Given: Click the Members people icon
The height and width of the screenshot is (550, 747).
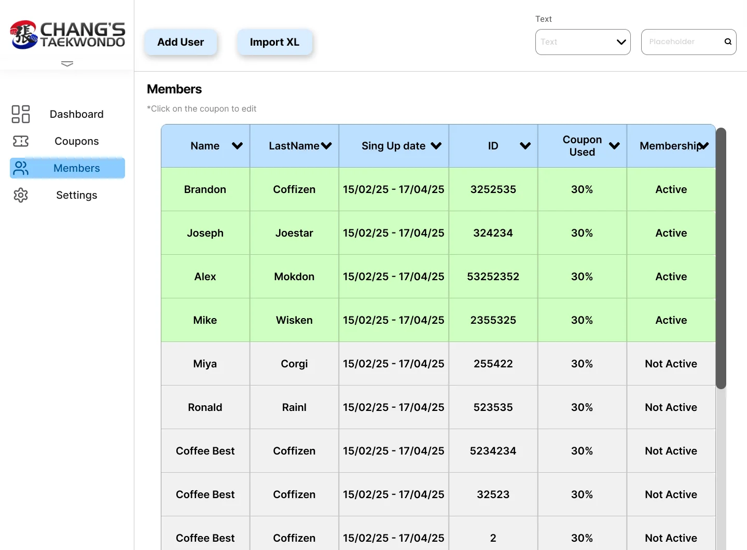Looking at the screenshot, I should (x=21, y=168).
